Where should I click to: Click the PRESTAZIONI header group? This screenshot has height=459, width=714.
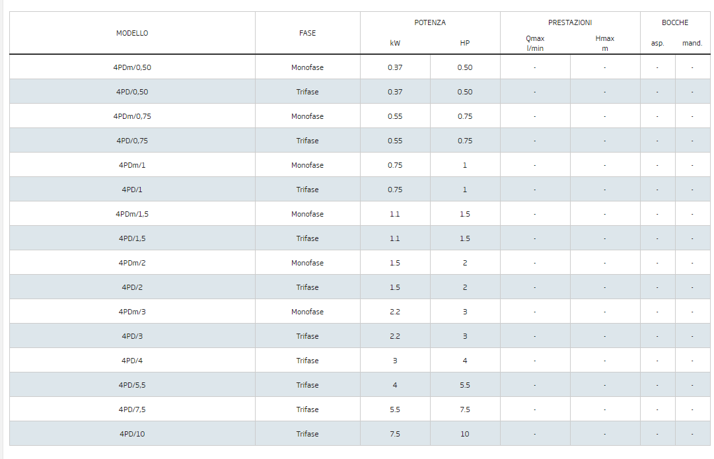570,22
